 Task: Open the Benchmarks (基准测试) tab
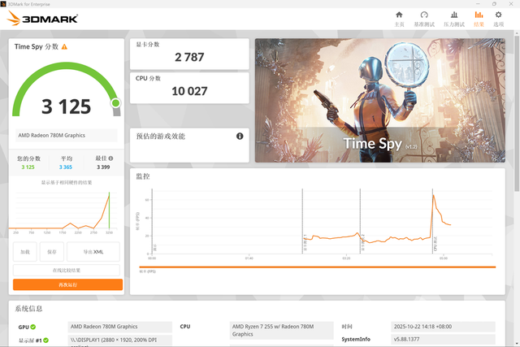[424, 19]
